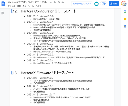Show the document outline panel
Viewport: 128px width, 106px height.
click(2, 13)
